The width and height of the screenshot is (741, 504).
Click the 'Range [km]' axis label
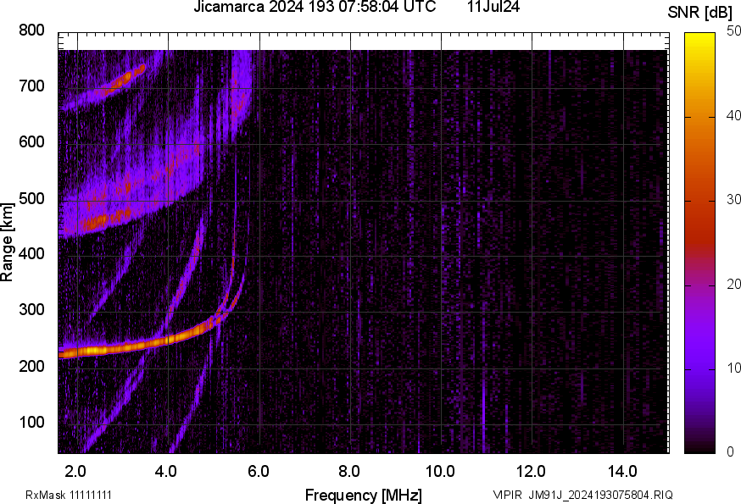click(x=7, y=243)
